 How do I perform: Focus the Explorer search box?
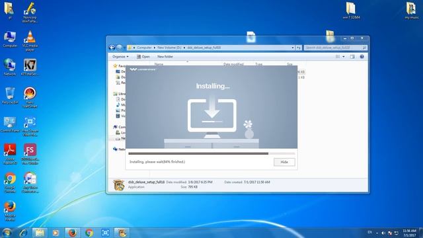click(x=333, y=48)
